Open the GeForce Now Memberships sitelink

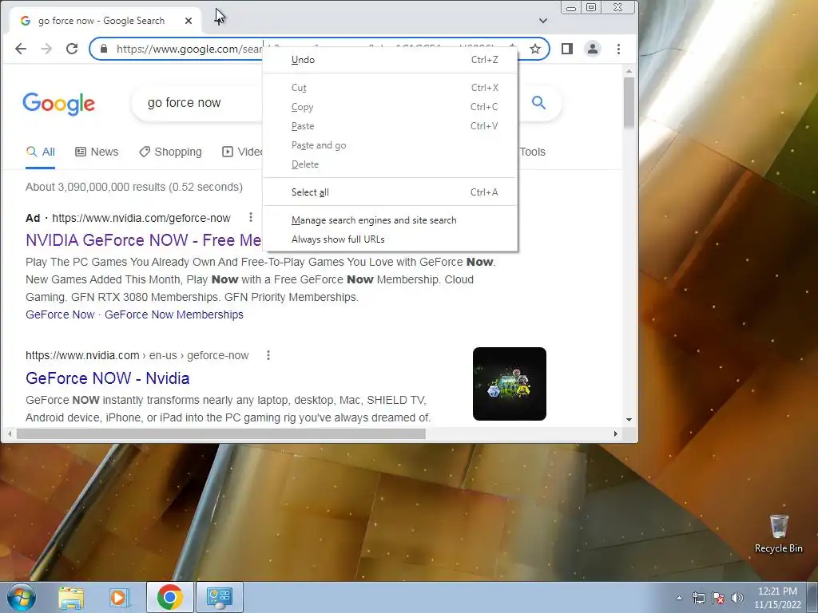coord(173,314)
